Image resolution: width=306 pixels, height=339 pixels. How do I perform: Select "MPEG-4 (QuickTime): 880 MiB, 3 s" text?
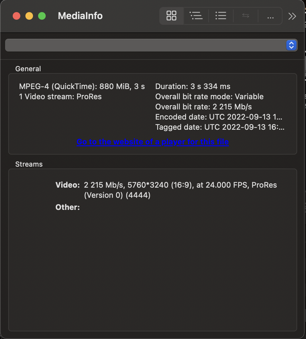[x=82, y=86]
